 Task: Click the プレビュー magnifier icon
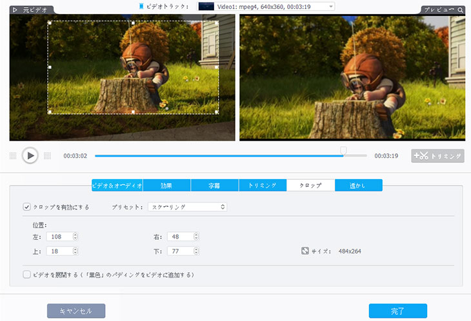point(460,10)
